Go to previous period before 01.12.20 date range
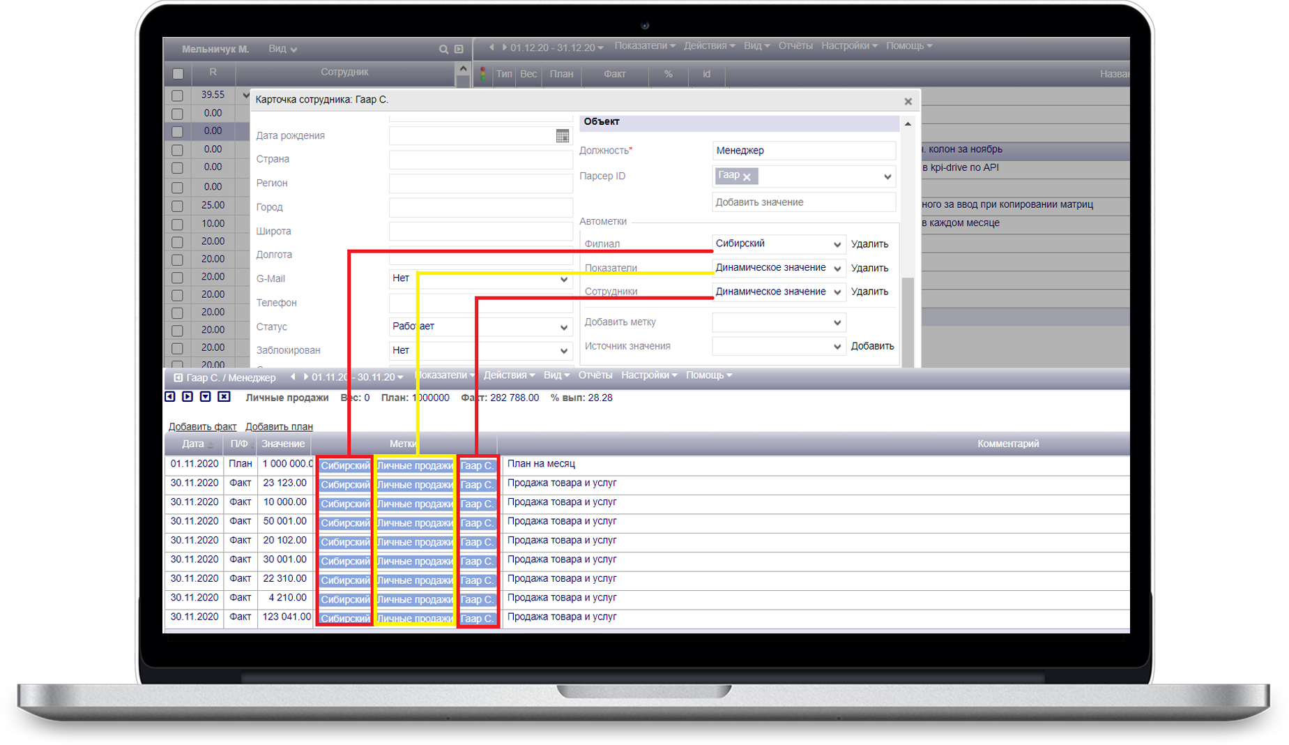Image resolution: width=1289 pixels, height=745 pixels. tap(491, 47)
